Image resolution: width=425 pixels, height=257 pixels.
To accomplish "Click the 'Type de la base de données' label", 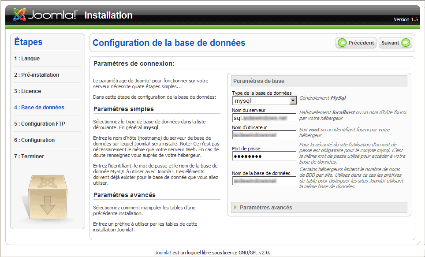I will 262,93.
